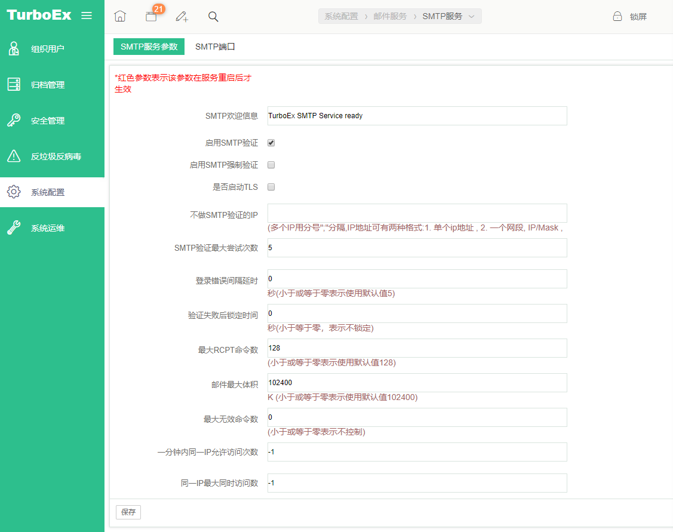Screen dimensions: 673x532
Task: Open 系统运维 wrench item in sidebar
Action: pos(14,228)
